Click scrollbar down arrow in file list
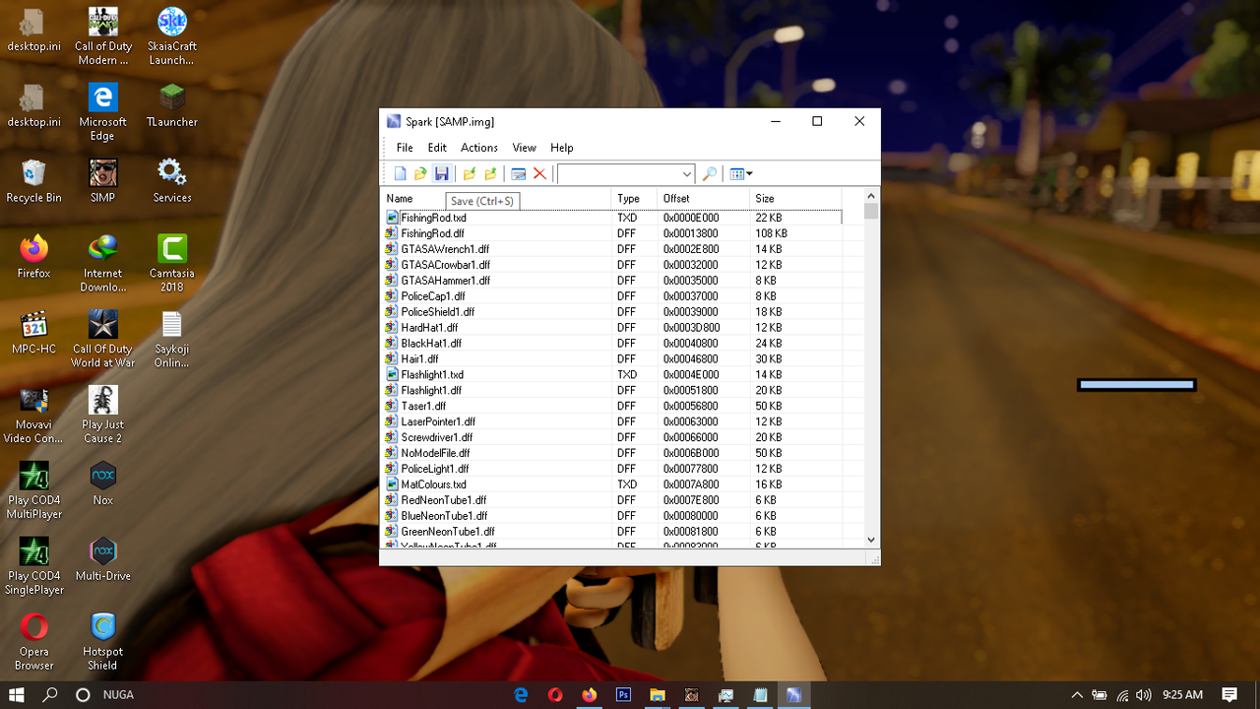The image size is (1260, 709). coord(871,540)
